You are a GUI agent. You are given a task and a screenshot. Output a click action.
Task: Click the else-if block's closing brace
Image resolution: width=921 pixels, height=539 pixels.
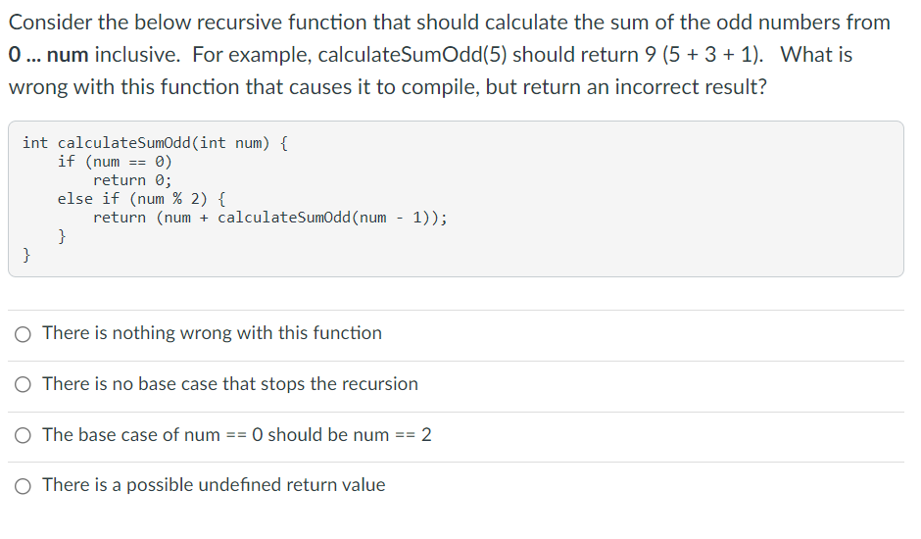[x=62, y=236]
